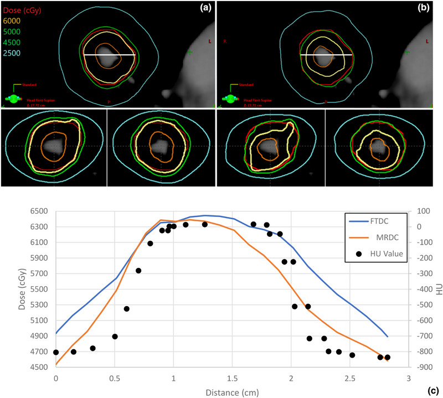Screen dimensions: 443x398
Task: Click the -900 tick on the HU axis
Action: pos(425,367)
